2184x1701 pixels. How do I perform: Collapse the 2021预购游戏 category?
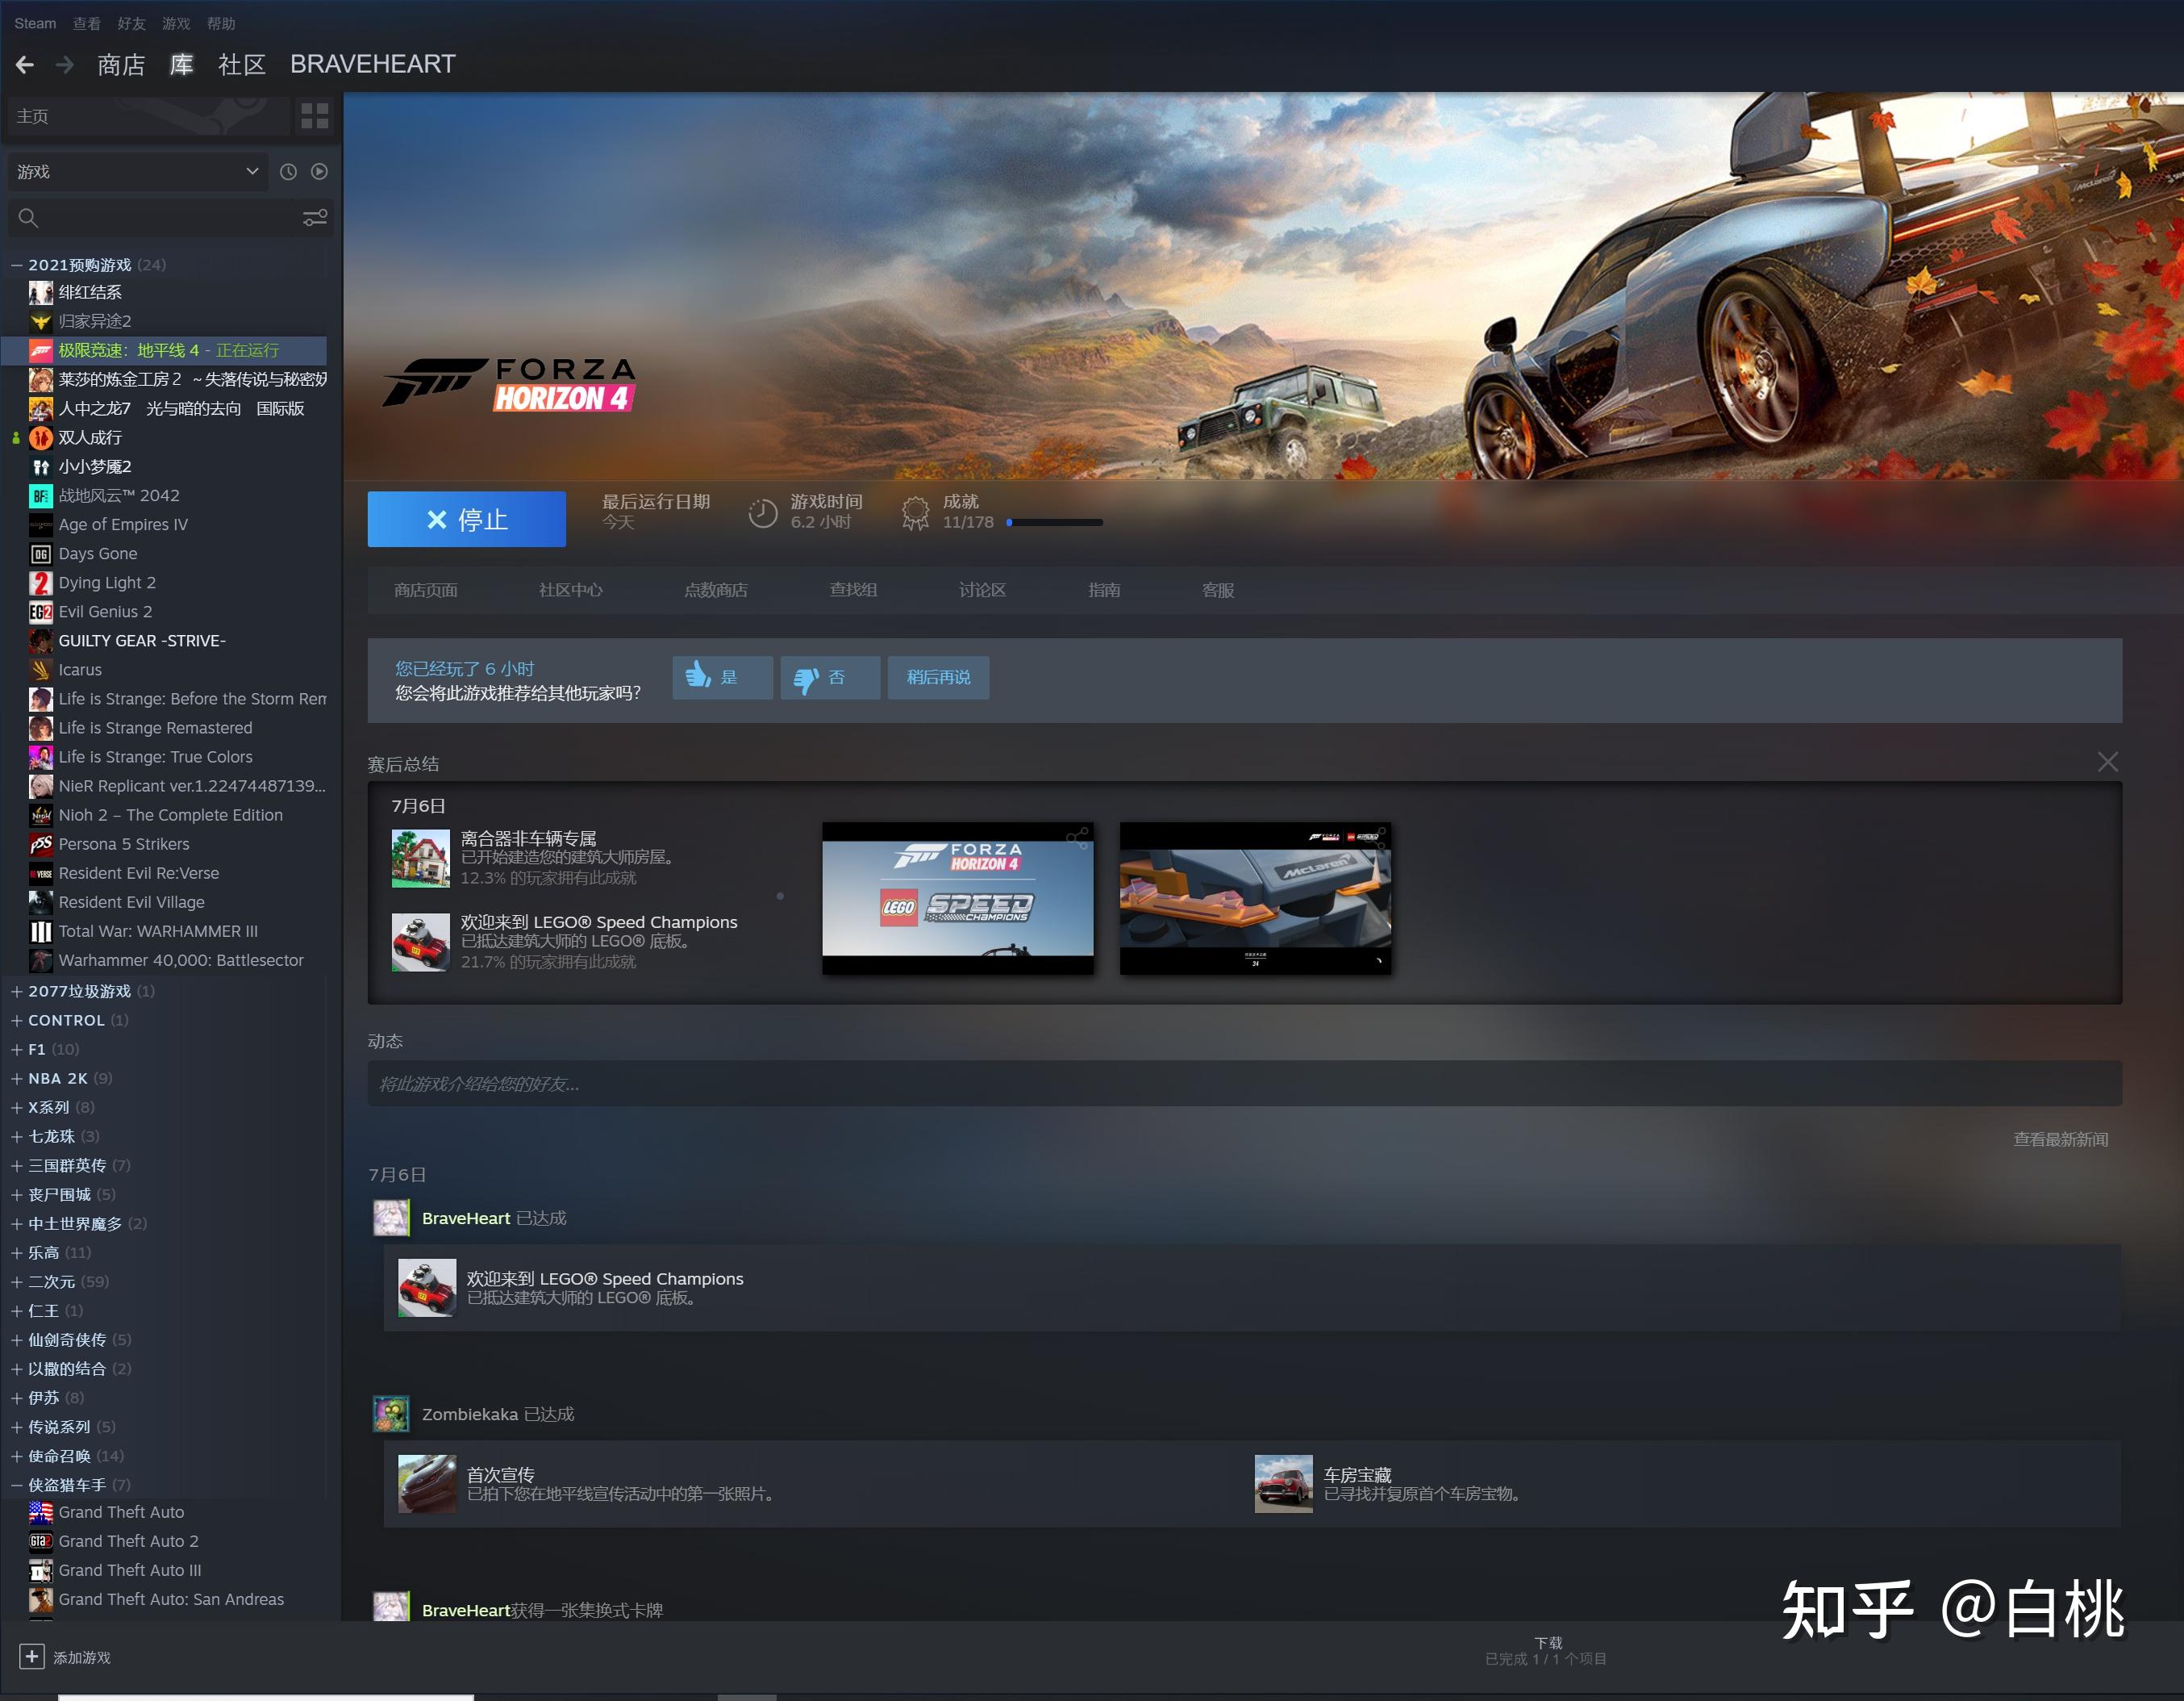click(17, 265)
